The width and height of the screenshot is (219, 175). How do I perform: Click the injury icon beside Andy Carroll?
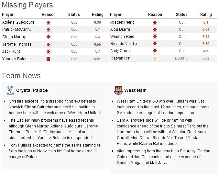coord(155,51)
